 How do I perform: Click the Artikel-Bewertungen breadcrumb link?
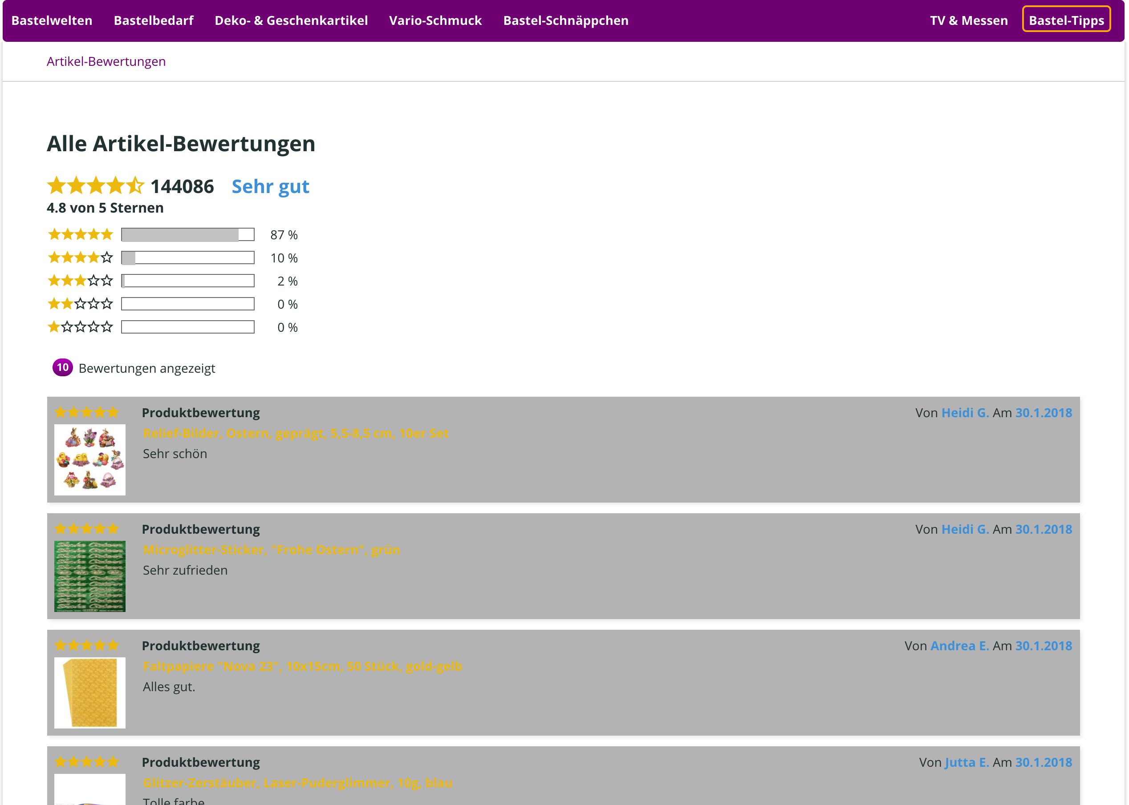pos(106,61)
